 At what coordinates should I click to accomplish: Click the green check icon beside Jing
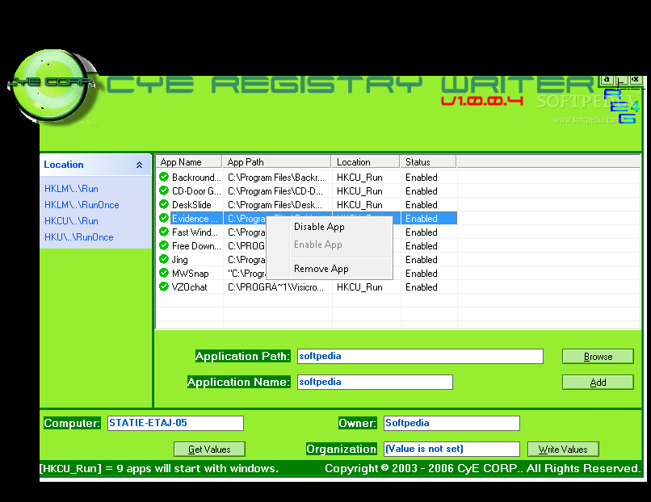coord(164,259)
